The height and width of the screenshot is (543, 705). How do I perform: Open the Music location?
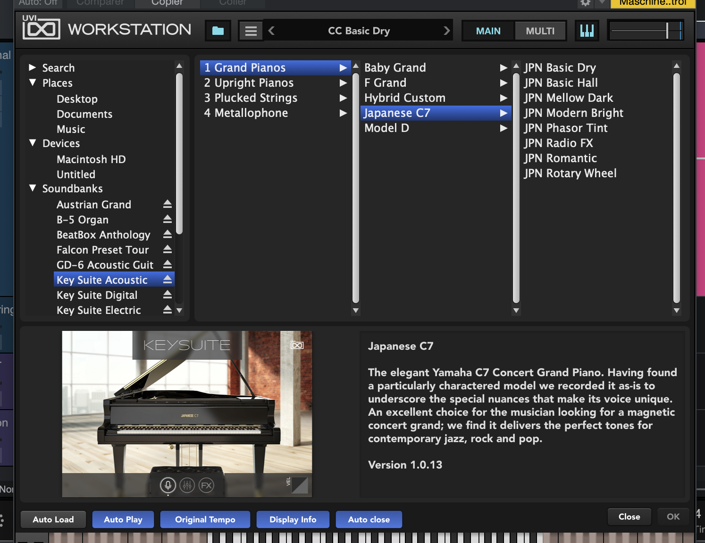pyautogui.click(x=71, y=129)
